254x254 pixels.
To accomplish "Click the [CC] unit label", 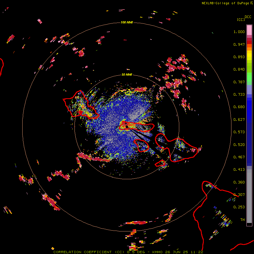I will click(241, 19).
